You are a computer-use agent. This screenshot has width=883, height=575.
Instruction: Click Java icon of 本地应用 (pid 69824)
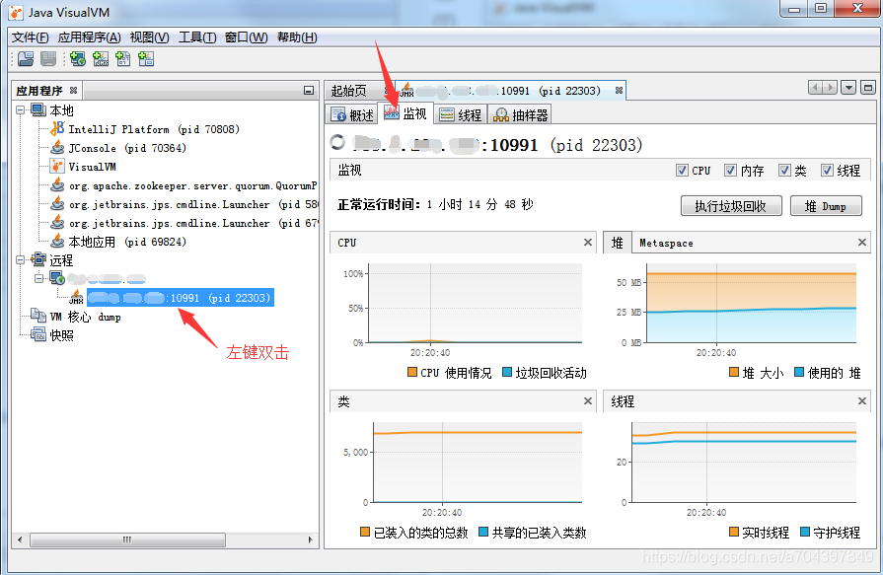coord(57,241)
